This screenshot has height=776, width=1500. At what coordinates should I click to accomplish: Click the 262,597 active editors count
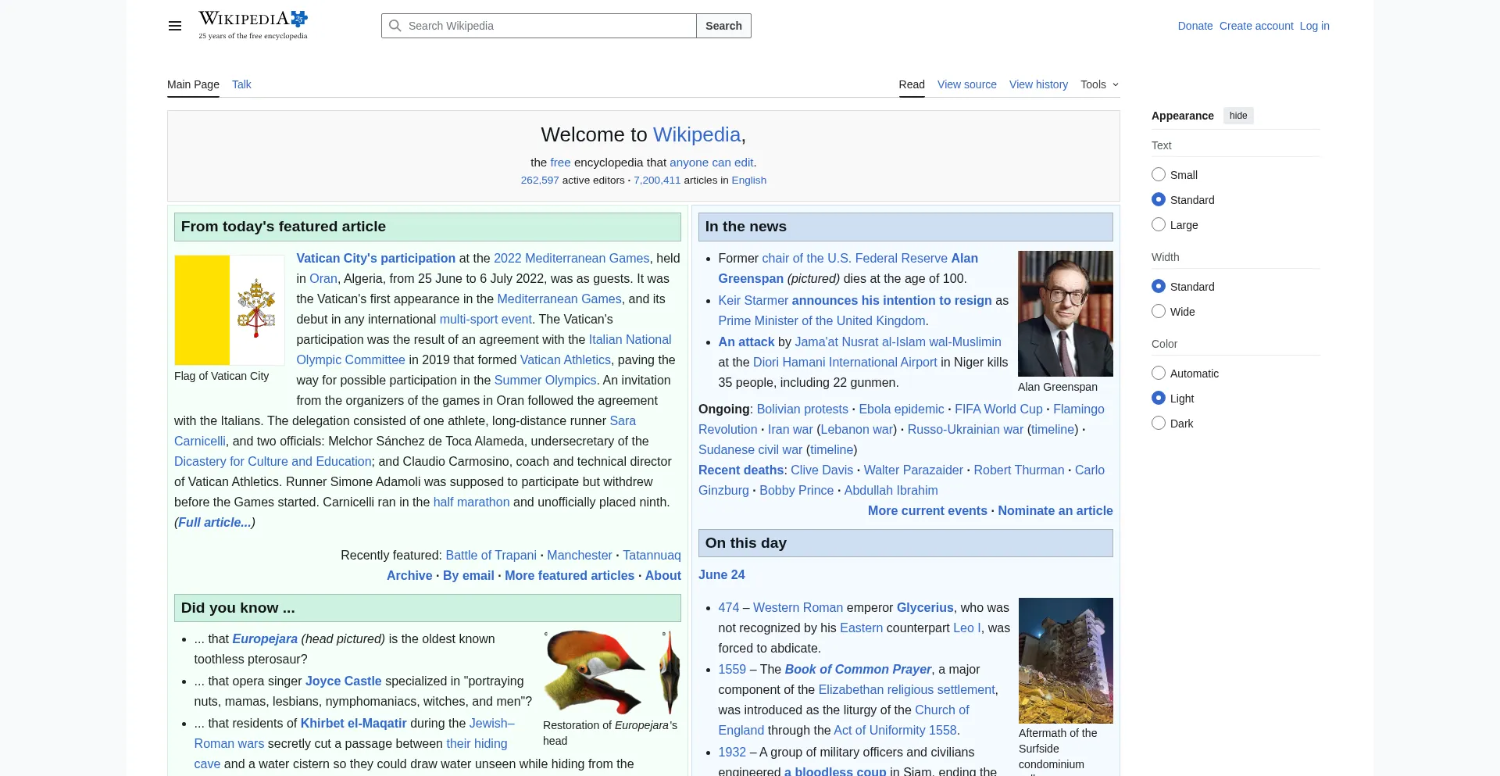point(540,180)
